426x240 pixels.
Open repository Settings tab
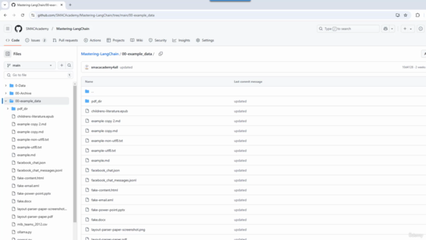point(205,40)
